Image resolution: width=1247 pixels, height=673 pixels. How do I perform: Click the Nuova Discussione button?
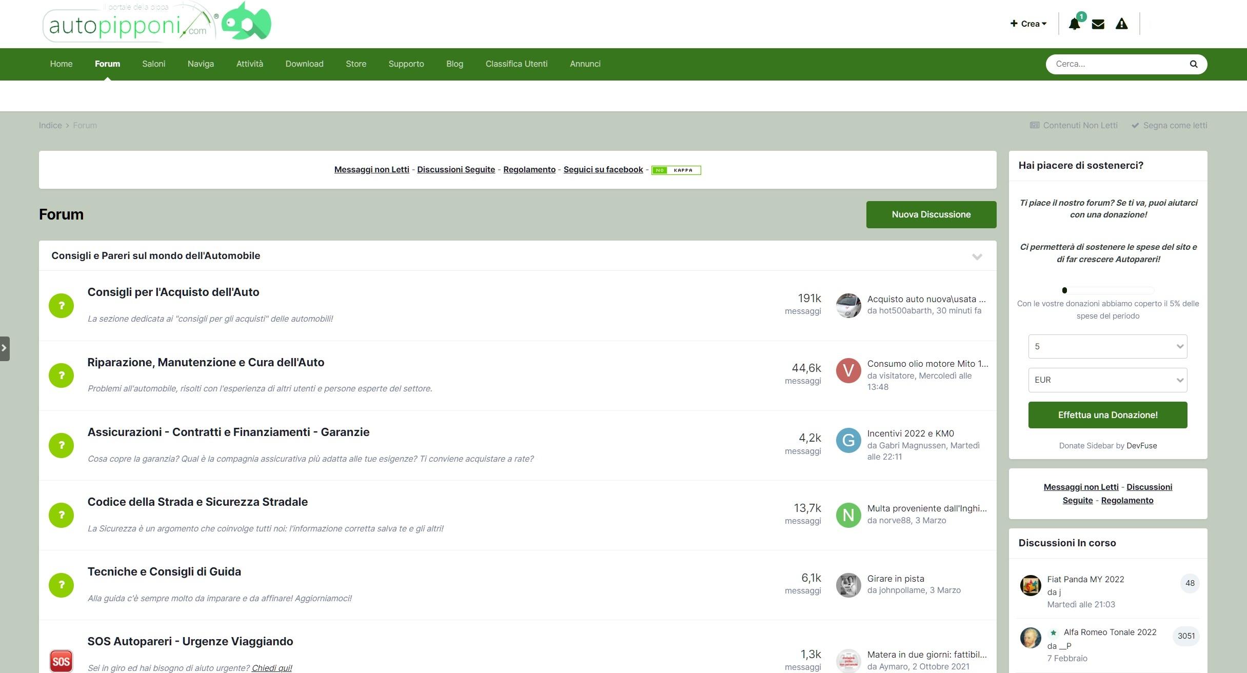click(931, 214)
